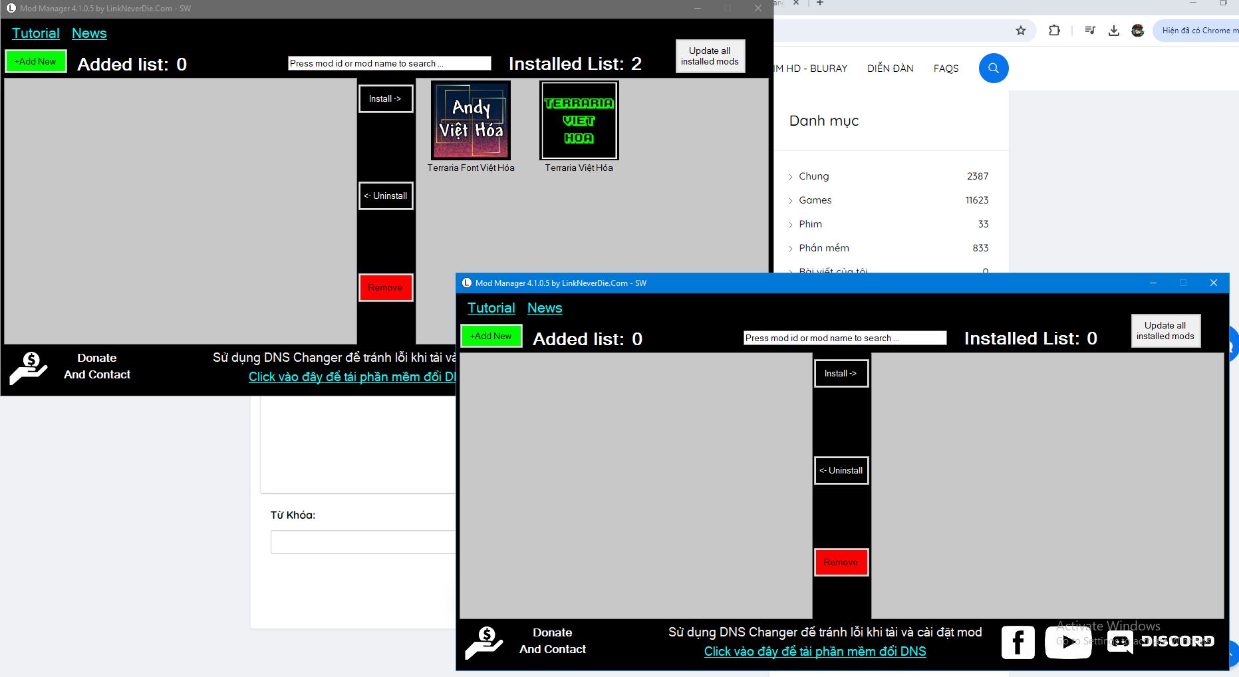Bookmark the page with the star icon
1239x677 pixels.
(1021, 31)
